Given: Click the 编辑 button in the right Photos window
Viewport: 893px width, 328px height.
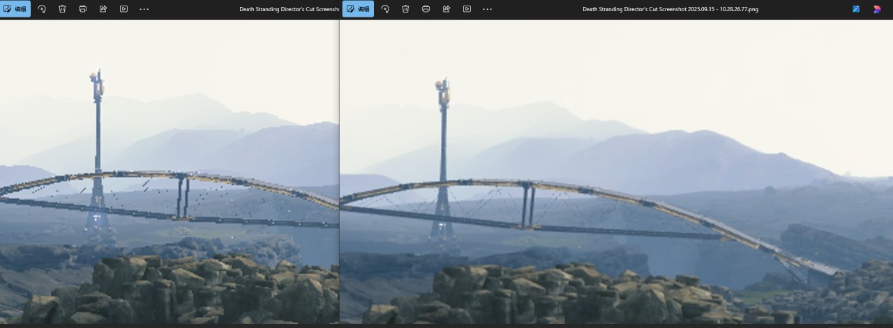Looking at the screenshot, I should pyautogui.click(x=359, y=9).
